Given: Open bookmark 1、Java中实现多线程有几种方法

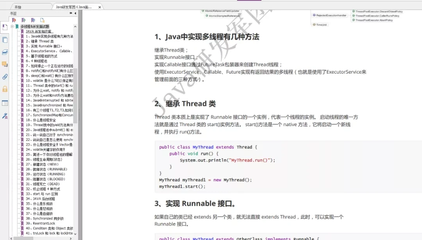Looking at the screenshot, I should tap(49, 36).
